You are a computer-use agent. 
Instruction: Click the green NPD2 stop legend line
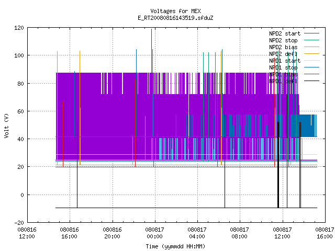[x=311, y=40]
